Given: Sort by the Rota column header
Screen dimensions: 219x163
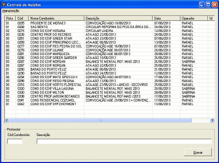Looking at the screenshot, I should (10, 19).
